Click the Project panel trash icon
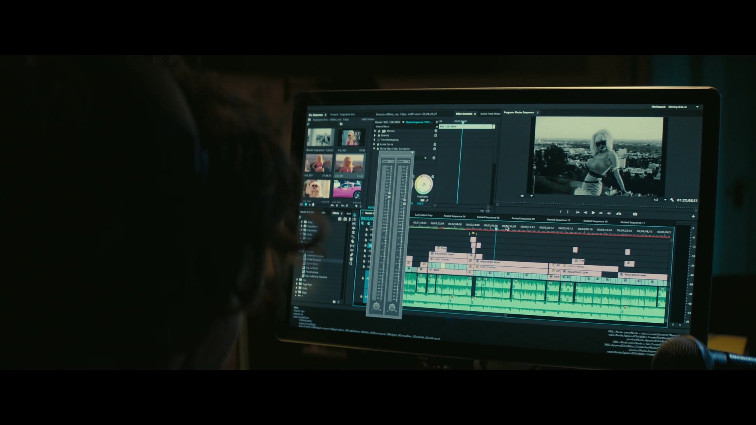 [x=361, y=206]
